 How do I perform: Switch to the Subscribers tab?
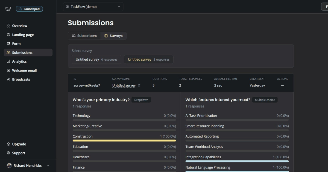pos(84,35)
